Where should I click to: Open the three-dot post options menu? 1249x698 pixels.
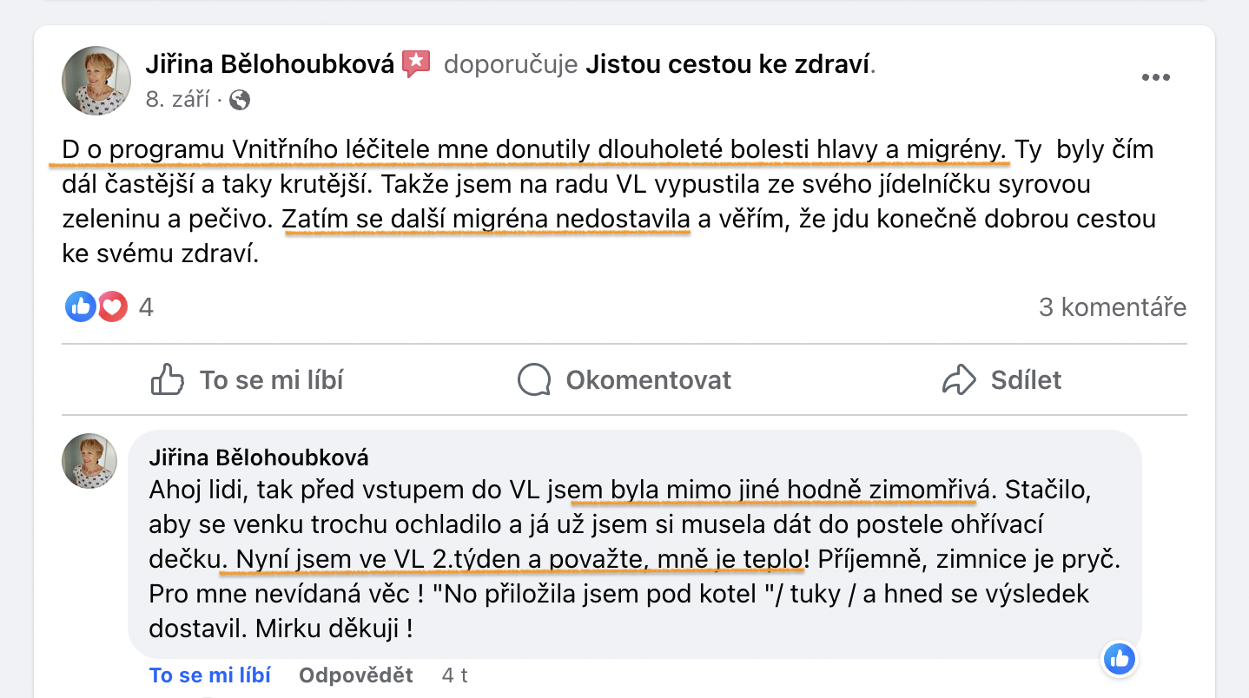(x=1155, y=77)
